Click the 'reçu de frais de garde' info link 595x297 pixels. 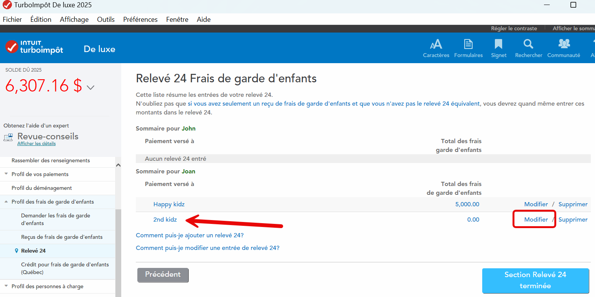pyautogui.click(x=334, y=104)
